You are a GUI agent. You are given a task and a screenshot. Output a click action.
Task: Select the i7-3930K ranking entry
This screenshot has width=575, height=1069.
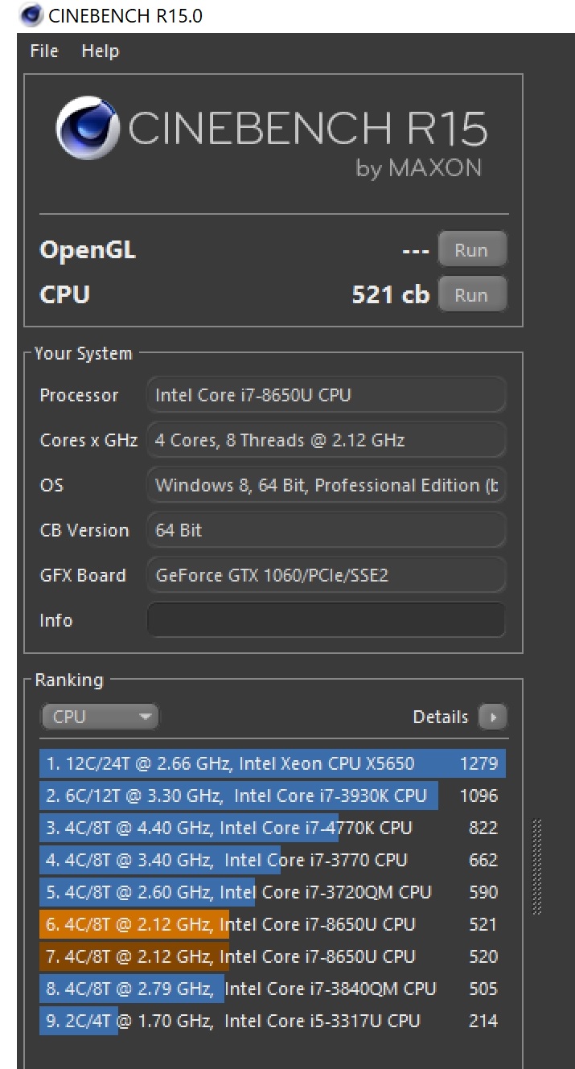tap(273, 796)
